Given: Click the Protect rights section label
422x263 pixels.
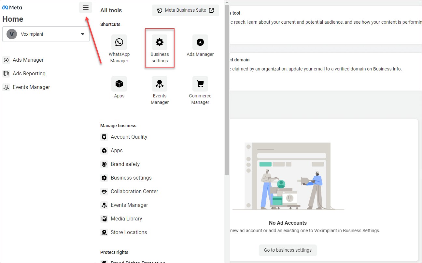Looking at the screenshot, I should tap(114, 252).
